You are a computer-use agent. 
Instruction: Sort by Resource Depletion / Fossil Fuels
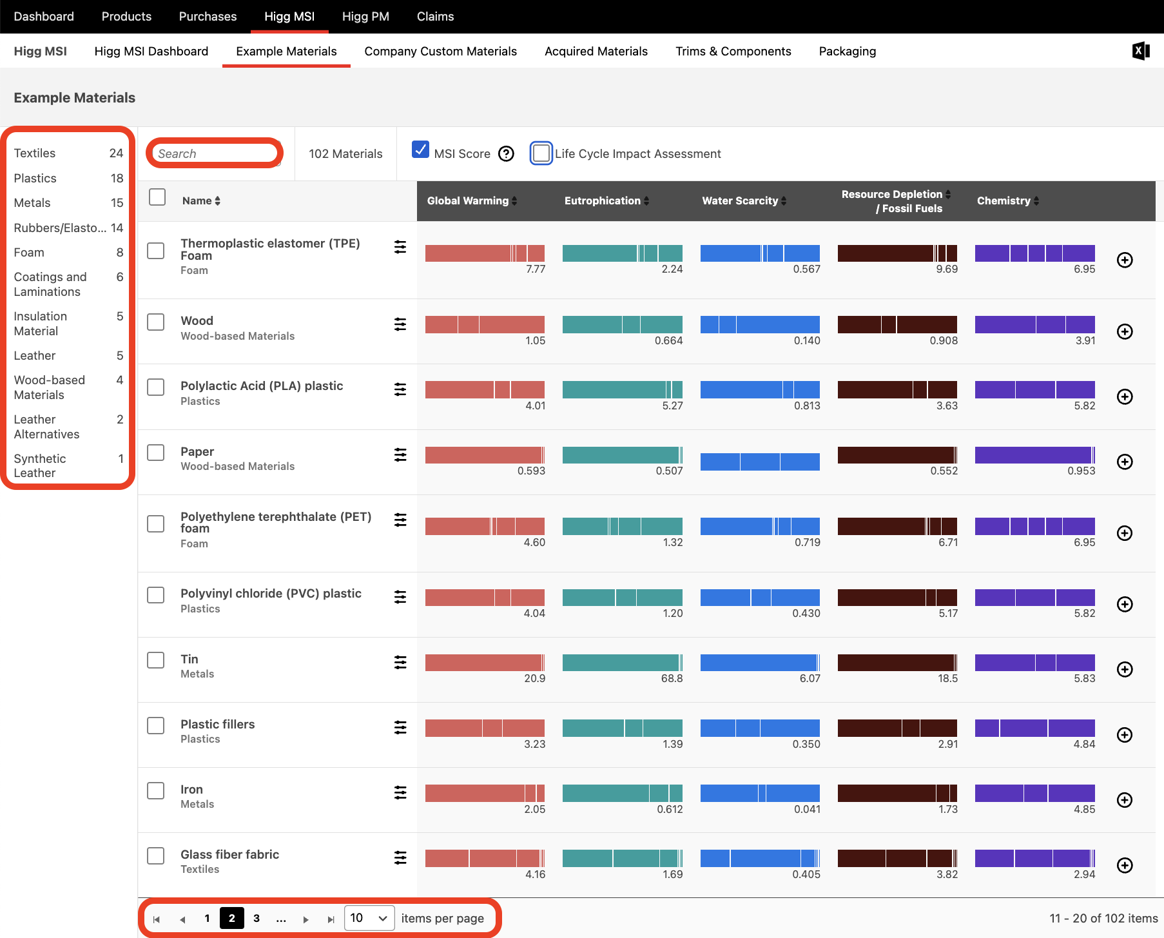click(896, 201)
